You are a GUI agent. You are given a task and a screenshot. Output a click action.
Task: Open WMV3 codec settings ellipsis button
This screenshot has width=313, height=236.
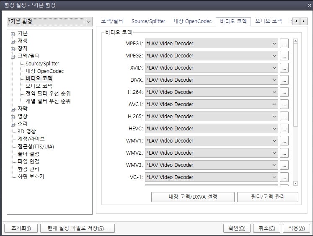(284, 165)
